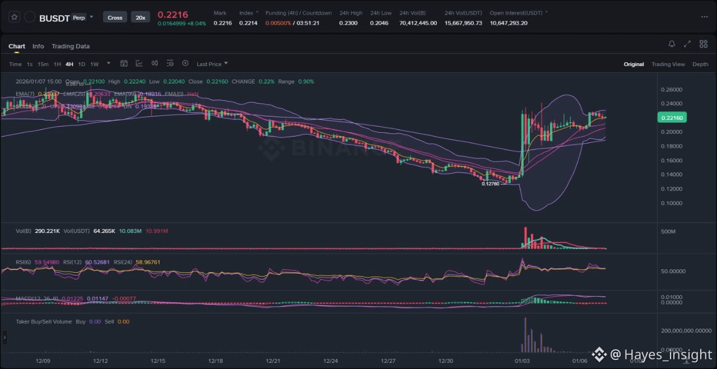Open the date range calendar icon

coord(124,63)
